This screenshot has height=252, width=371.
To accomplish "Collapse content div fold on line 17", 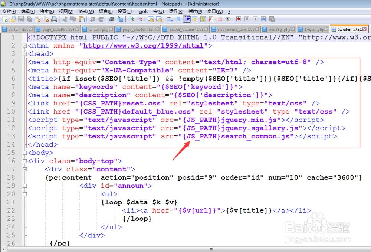I will [x=24, y=169].
